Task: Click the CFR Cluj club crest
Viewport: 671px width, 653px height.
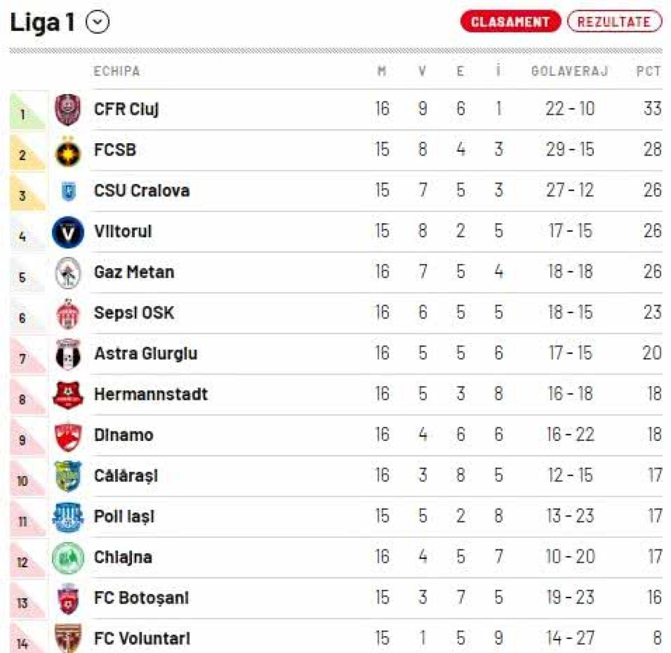Action: (68, 109)
